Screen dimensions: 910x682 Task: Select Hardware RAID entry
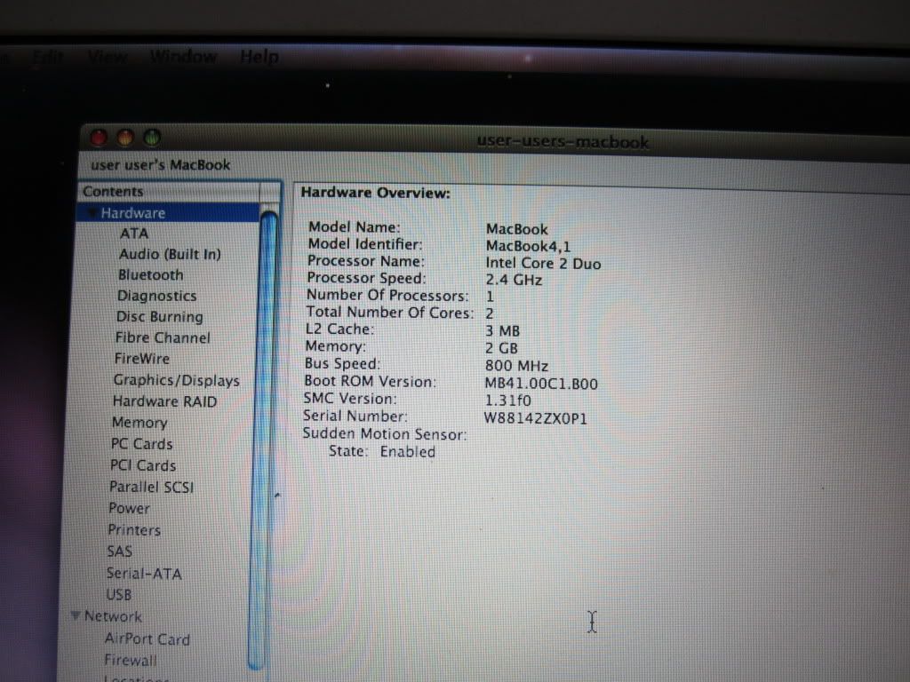(164, 401)
